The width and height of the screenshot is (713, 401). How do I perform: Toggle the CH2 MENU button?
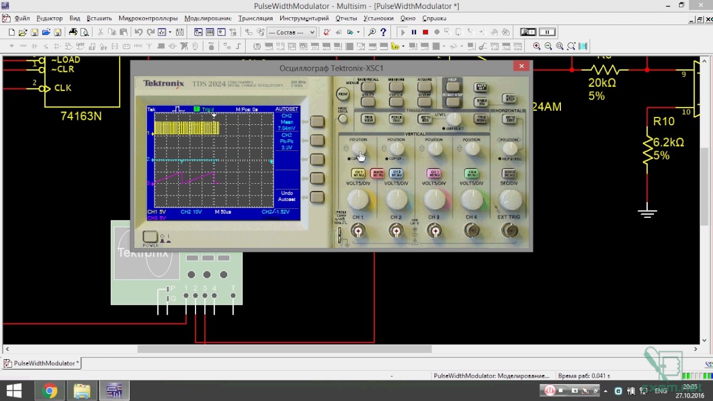[396, 174]
